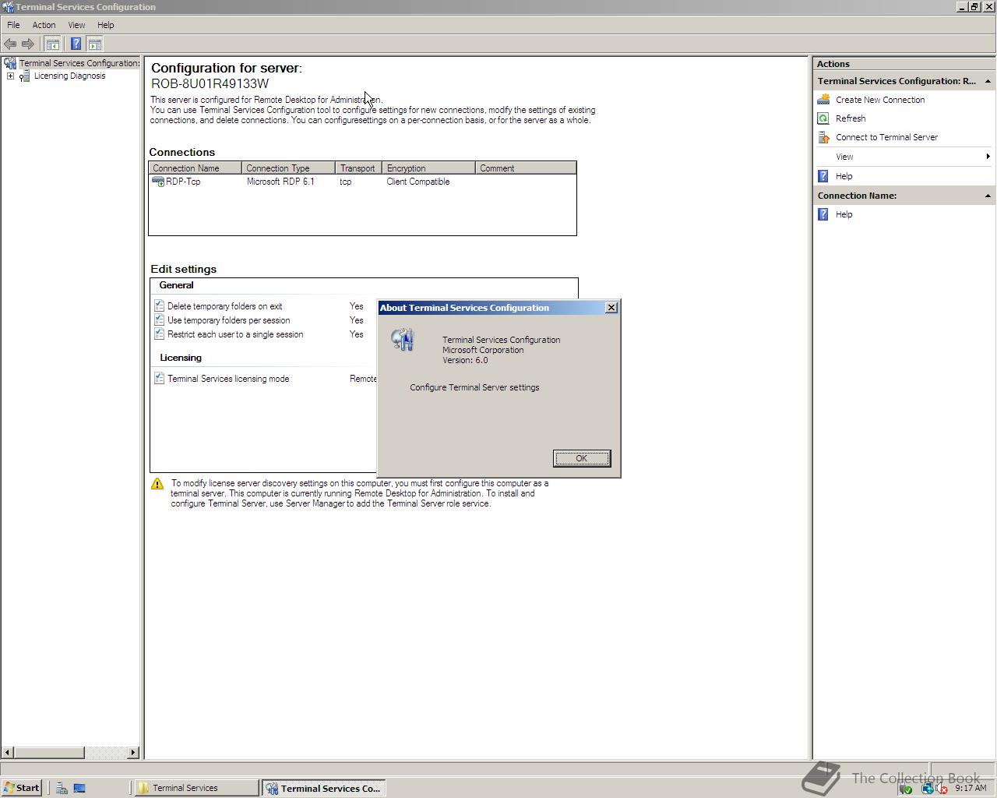Collapse the Connection Name actions section

point(988,196)
